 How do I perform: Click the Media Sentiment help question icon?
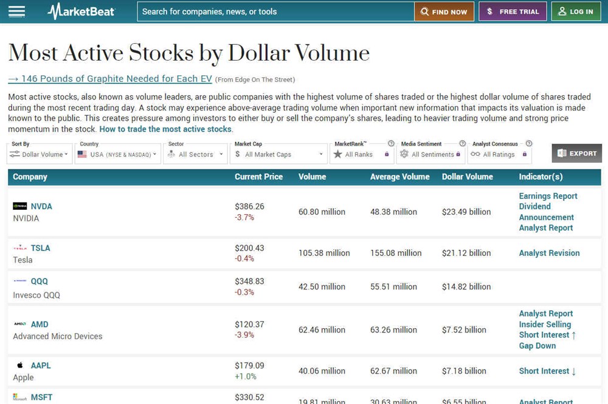coord(462,144)
